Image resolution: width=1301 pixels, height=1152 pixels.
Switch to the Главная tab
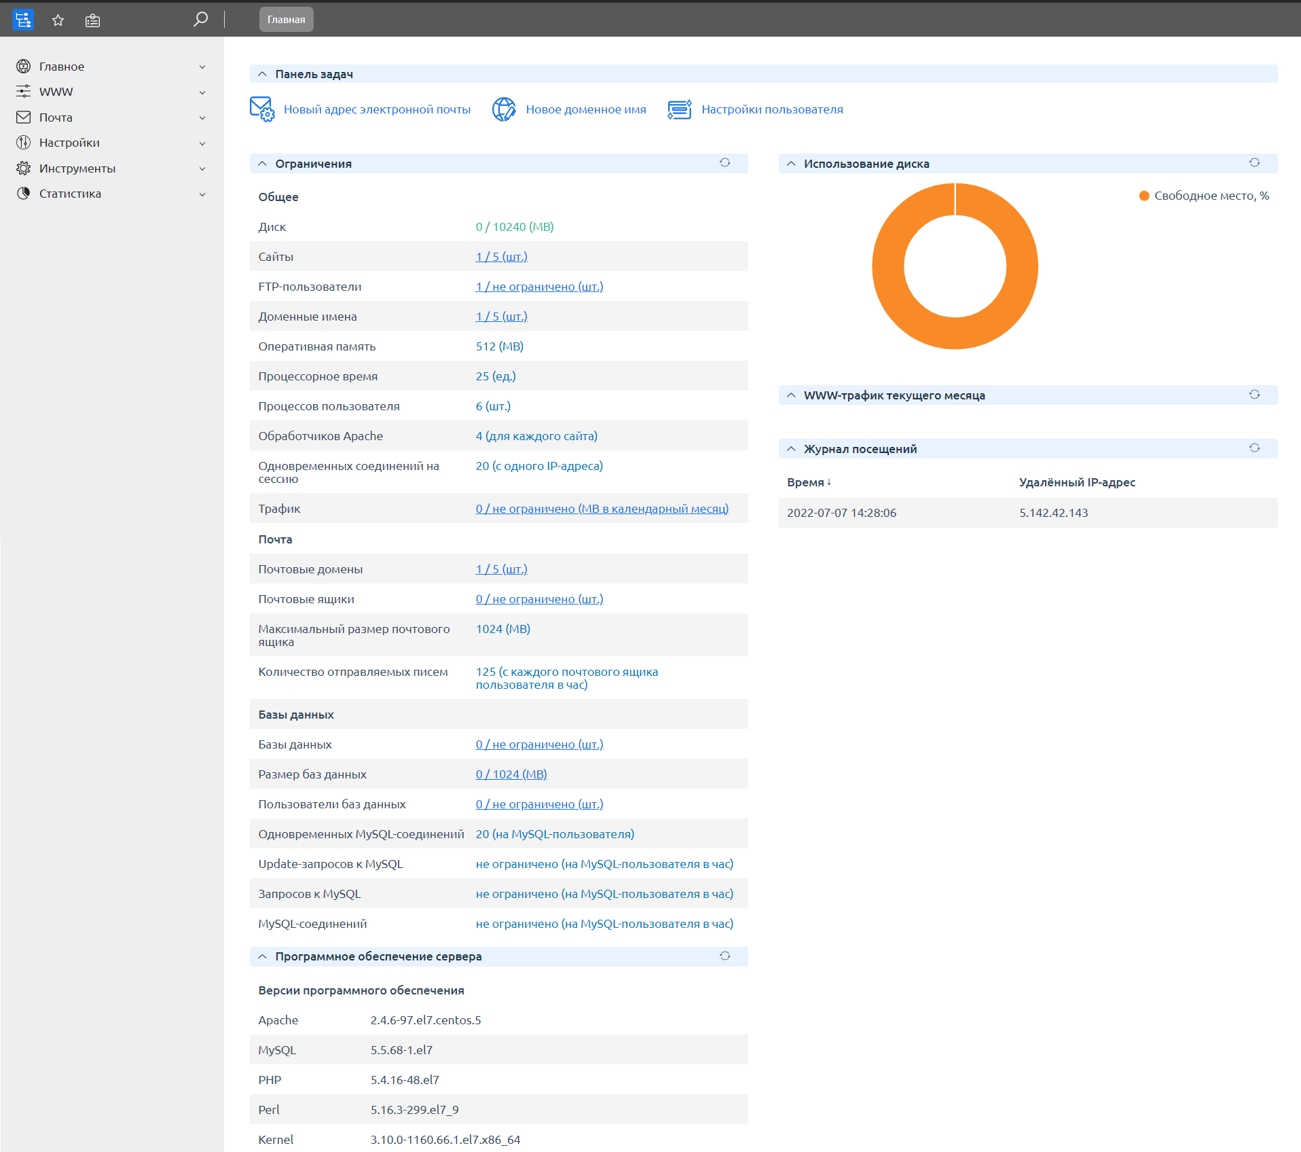(x=286, y=20)
